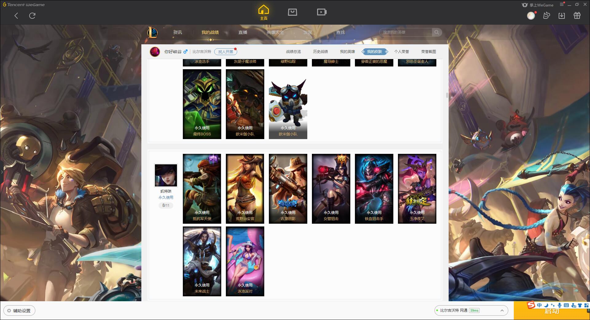Open the 资讯 tab
This screenshot has width=590, height=320.
[178, 32]
